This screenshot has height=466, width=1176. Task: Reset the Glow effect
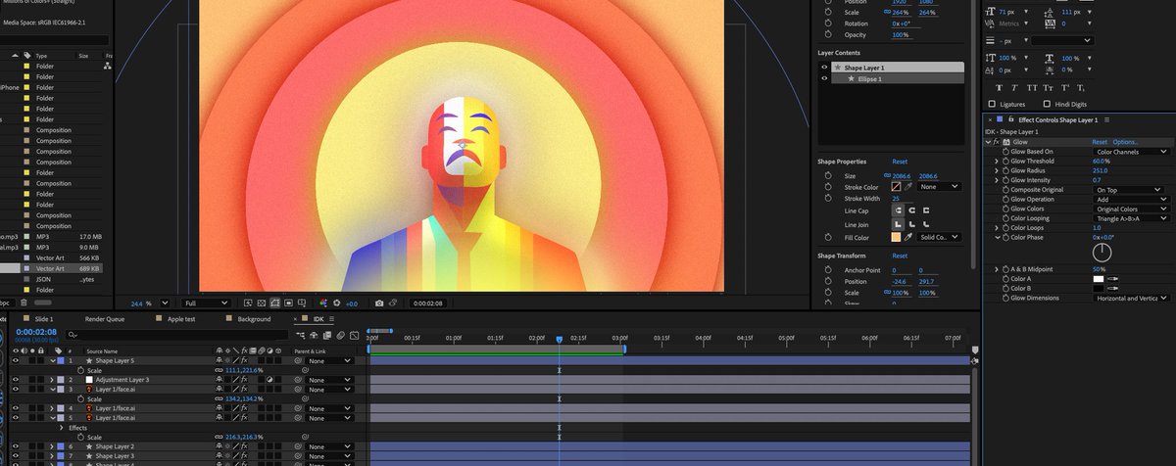[1100, 142]
